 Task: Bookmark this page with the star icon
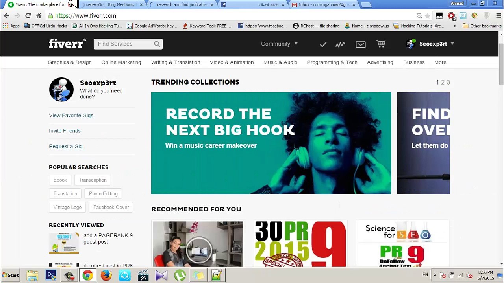click(428, 16)
